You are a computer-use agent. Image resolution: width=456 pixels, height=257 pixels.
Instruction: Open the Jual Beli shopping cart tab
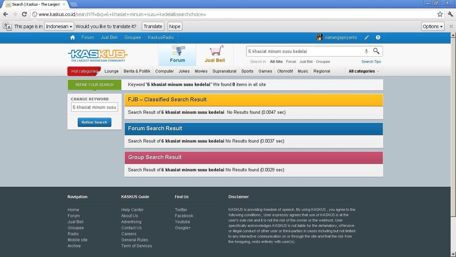pyautogui.click(x=215, y=55)
